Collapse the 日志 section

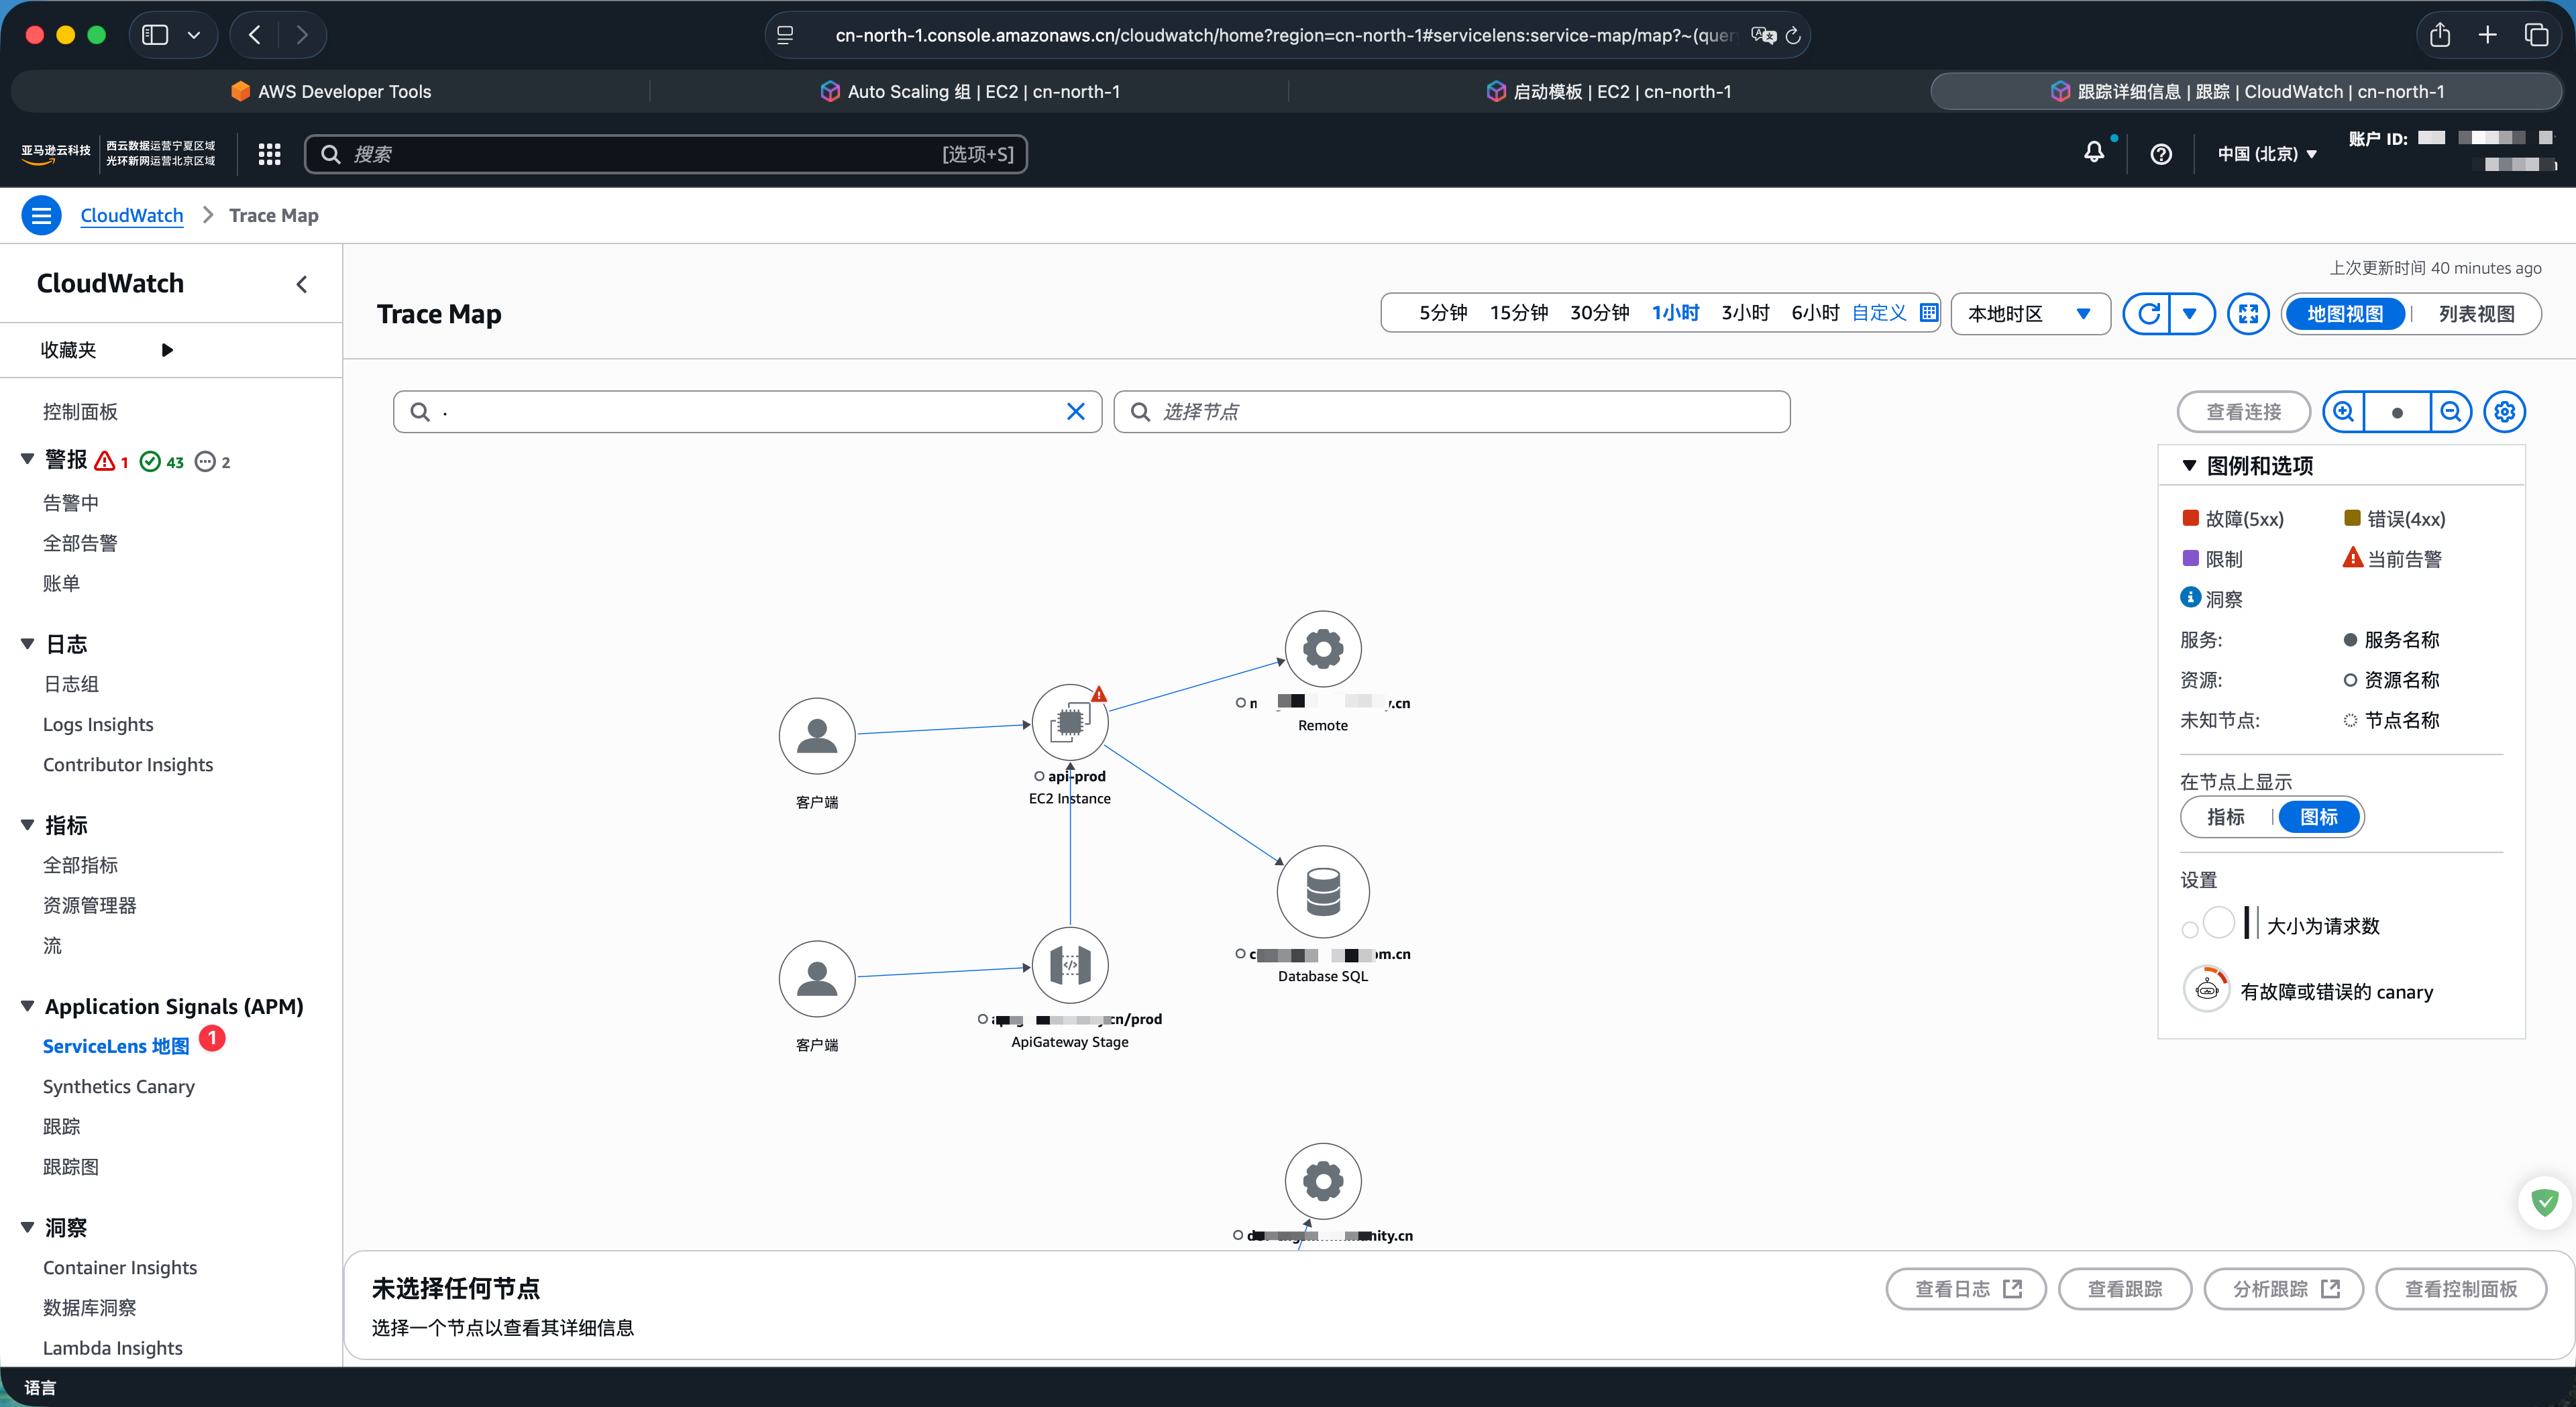[27, 644]
